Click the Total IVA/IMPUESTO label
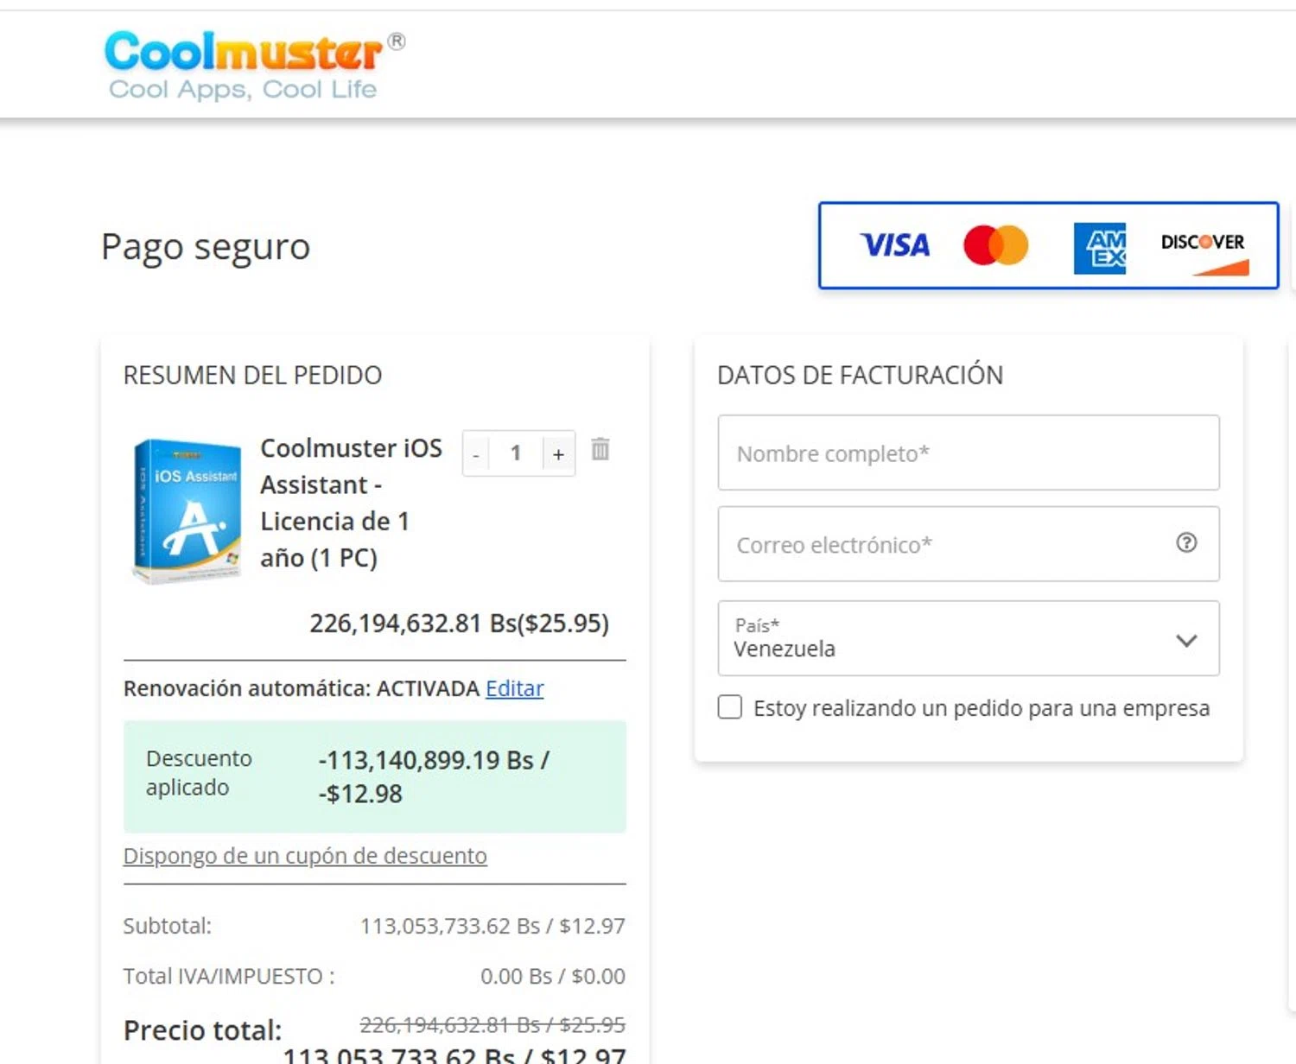The width and height of the screenshot is (1296, 1064). click(x=229, y=976)
